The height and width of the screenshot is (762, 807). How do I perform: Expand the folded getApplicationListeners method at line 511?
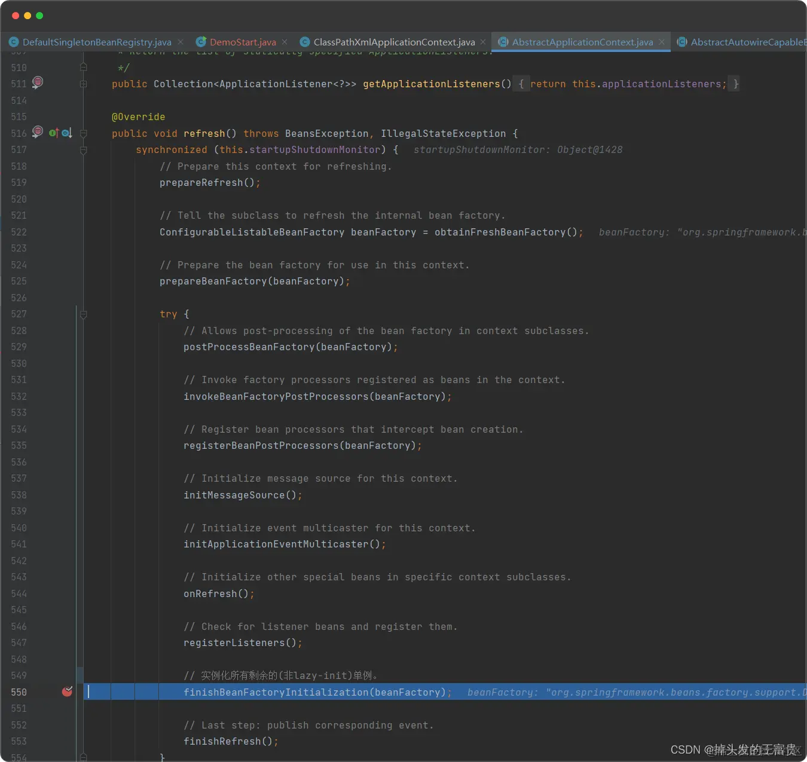point(84,84)
